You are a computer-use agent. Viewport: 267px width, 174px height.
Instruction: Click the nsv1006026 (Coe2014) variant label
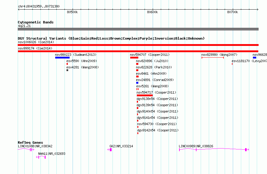coord(36,42)
